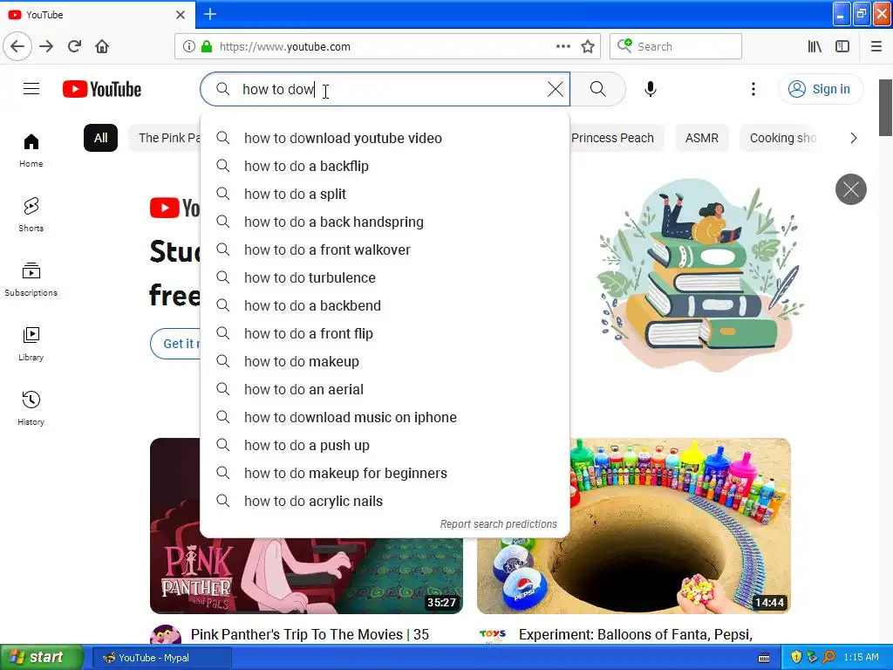Choose suggestion how to do a push up
Image resolution: width=893 pixels, height=670 pixels.
pos(385,445)
